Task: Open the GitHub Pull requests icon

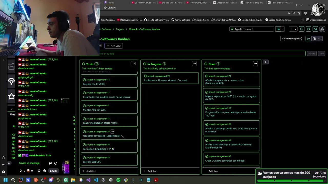Action: [309, 29]
